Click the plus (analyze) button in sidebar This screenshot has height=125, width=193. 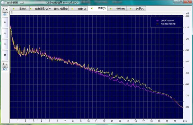[x=5, y=22]
